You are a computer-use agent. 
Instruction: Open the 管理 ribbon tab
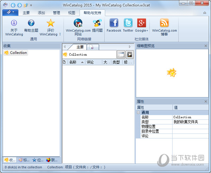pyautogui.click(x=56, y=13)
